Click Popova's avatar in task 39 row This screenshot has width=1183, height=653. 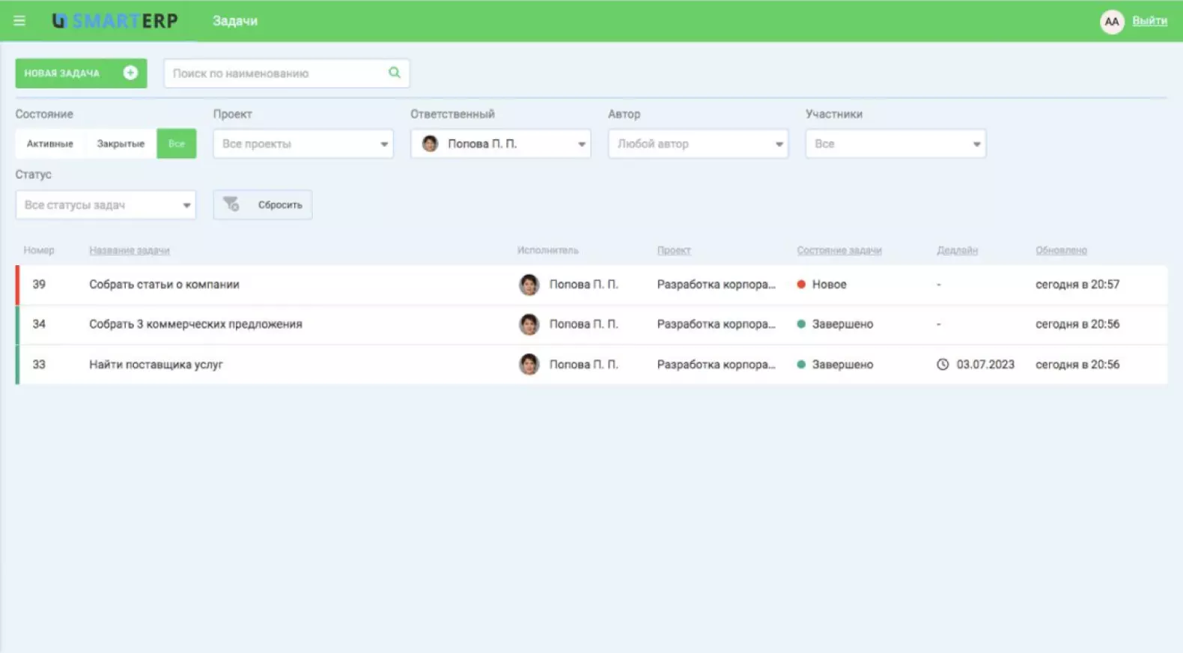(x=529, y=285)
